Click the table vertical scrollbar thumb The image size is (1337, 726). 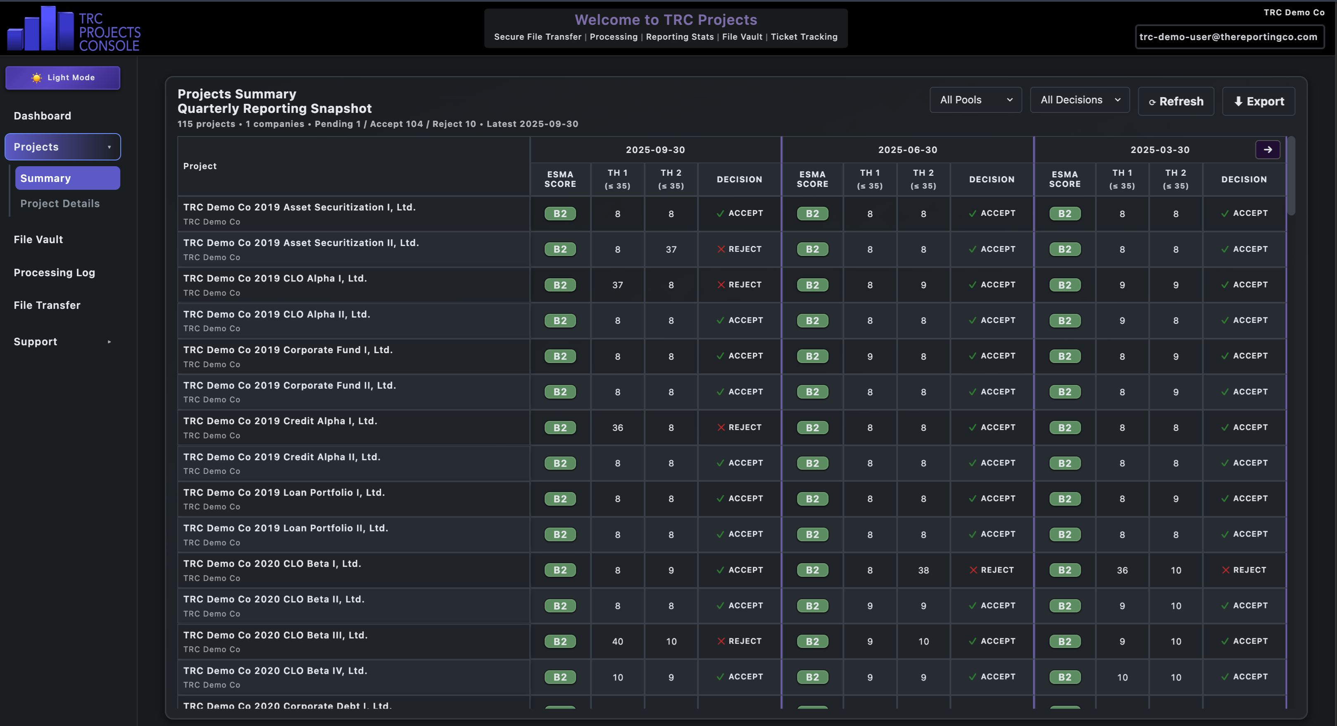click(x=1291, y=177)
